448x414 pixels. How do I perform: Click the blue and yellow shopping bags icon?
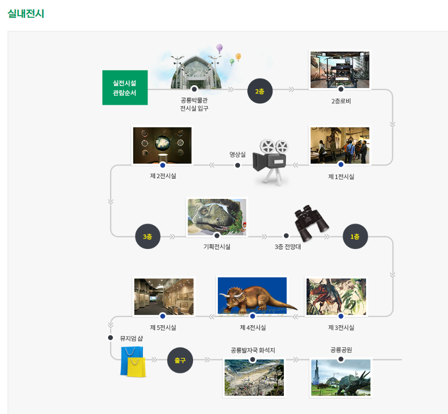(x=133, y=361)
